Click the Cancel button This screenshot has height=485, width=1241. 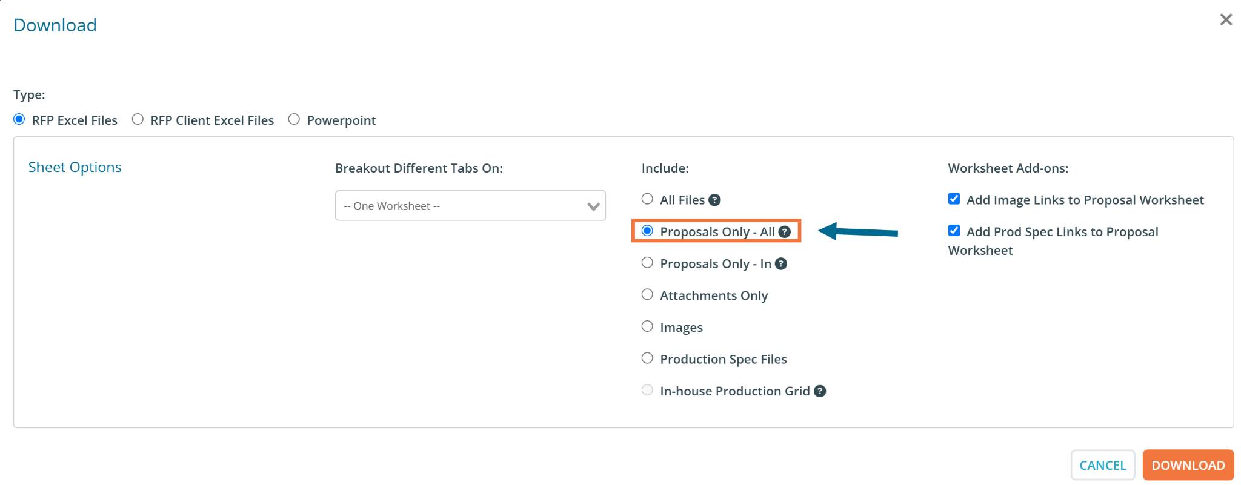[1102, 465]
